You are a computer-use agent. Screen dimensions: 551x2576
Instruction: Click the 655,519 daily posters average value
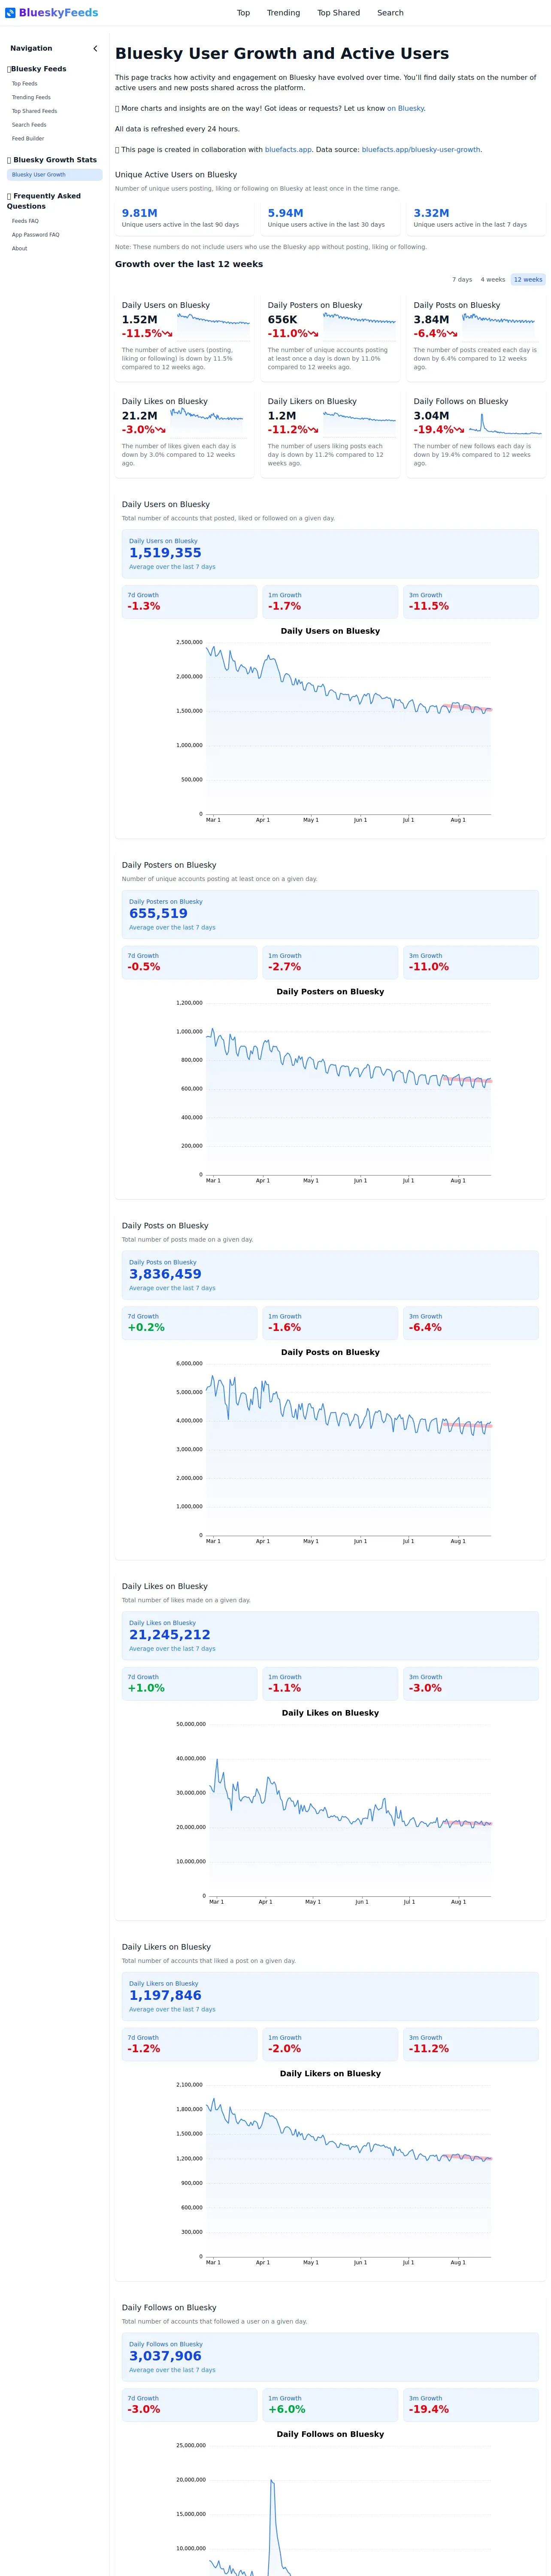click(158, 913)
